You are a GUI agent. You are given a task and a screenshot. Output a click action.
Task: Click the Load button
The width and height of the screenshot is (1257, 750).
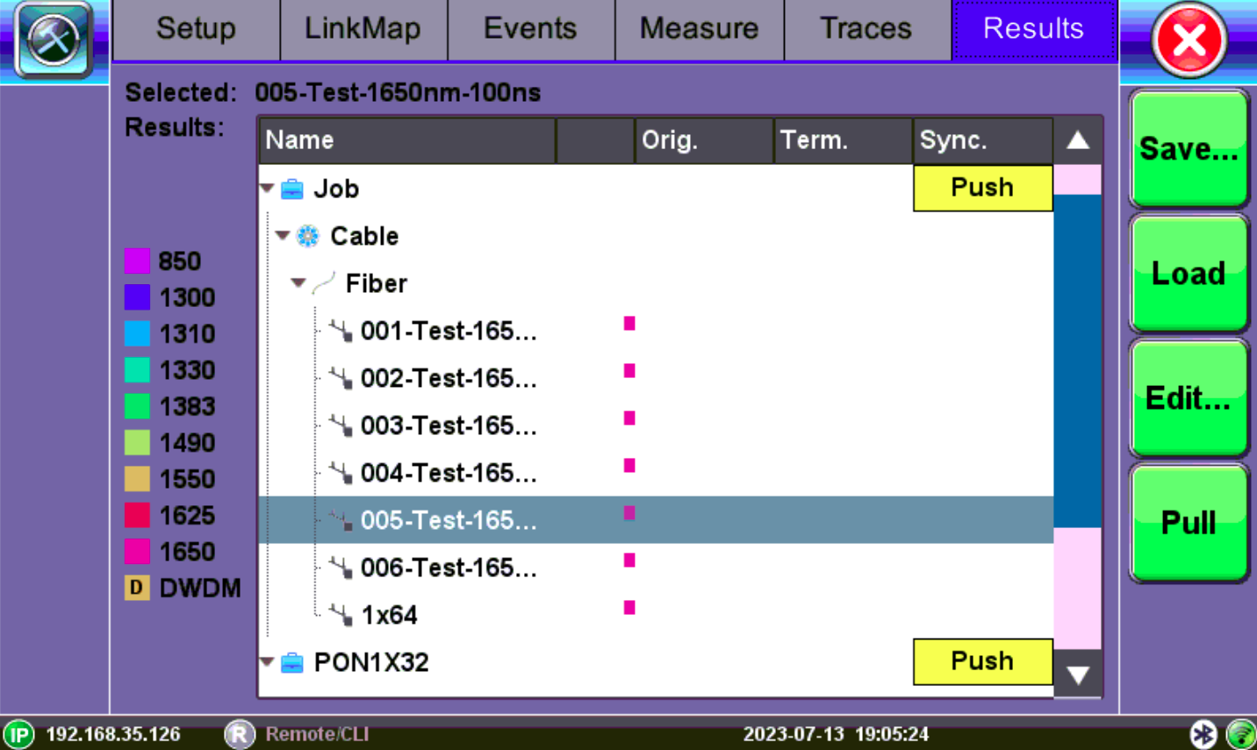[1189, 274]
